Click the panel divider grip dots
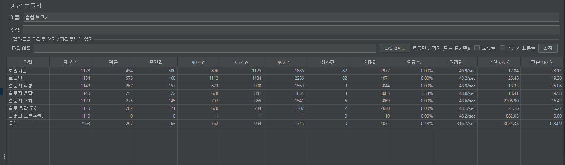 (x=4, y=157)
